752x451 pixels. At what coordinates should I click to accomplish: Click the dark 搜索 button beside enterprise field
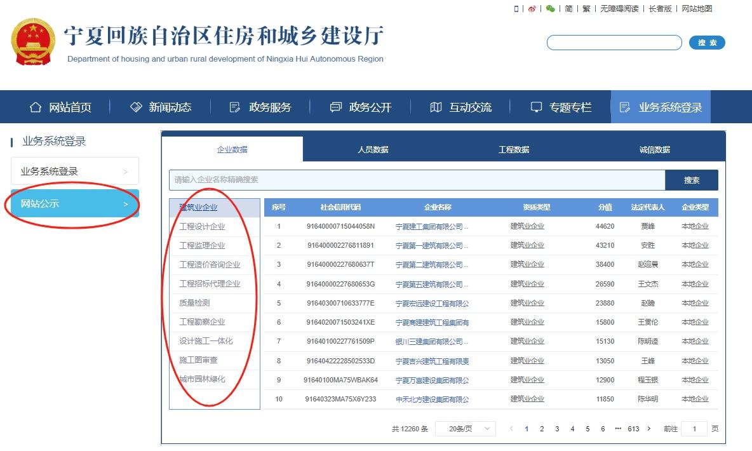point(692,180)
